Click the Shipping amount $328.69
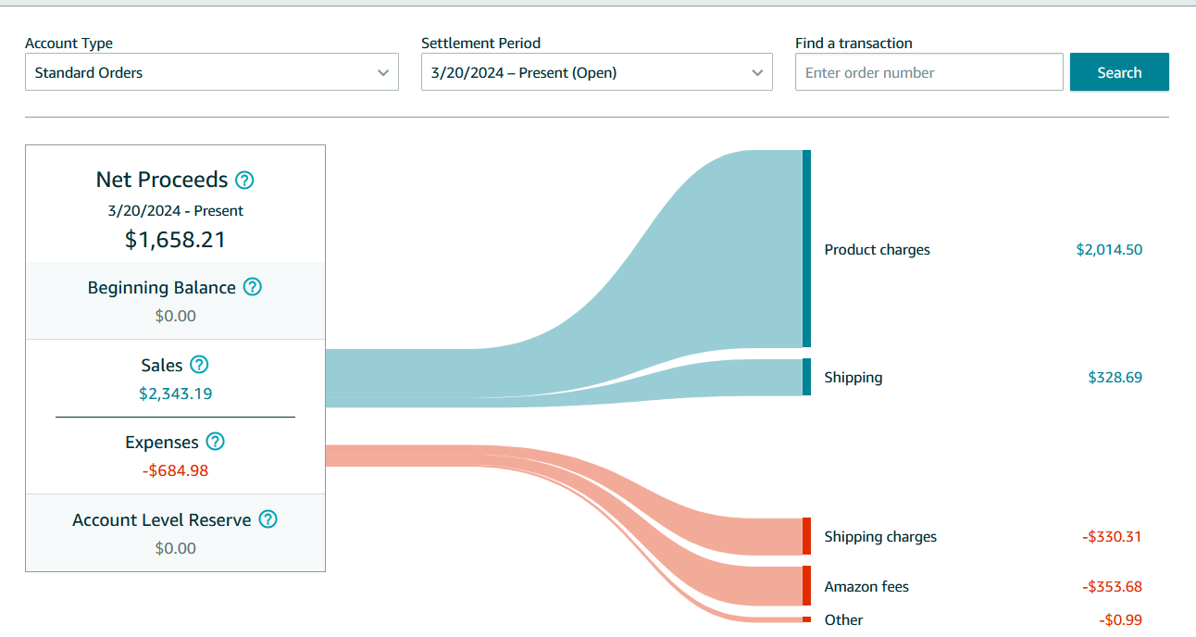Screen dimensions: 1196x637 [1115, 378]
